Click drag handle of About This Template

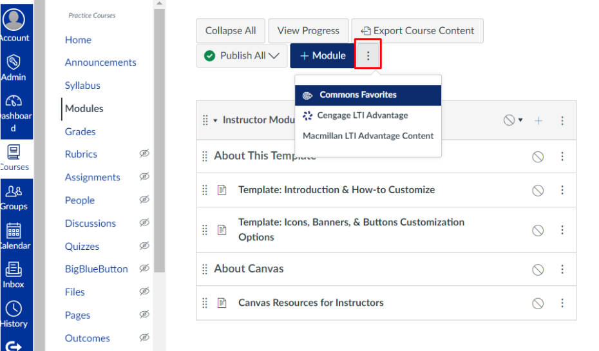click(x=205, y=157)
